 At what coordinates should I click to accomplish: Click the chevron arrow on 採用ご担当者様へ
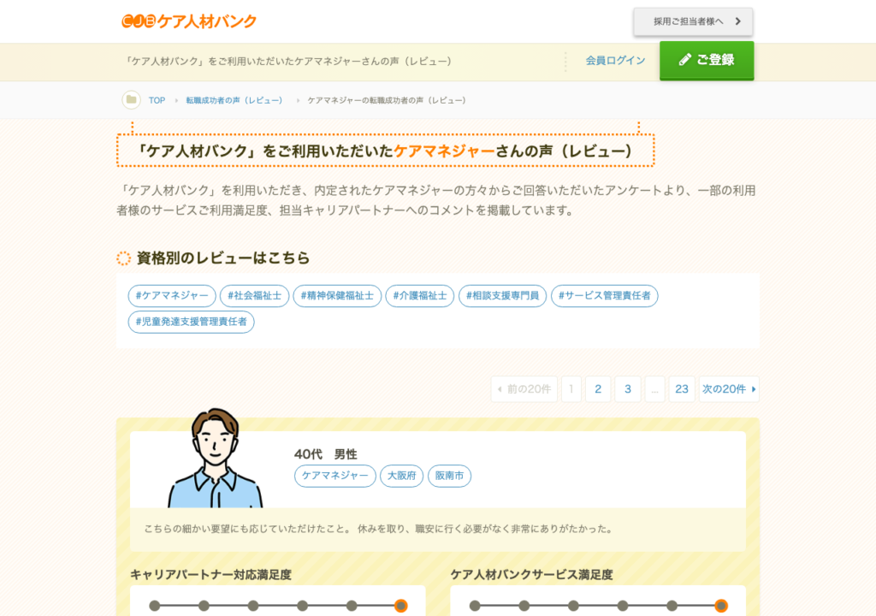point(738,21)
